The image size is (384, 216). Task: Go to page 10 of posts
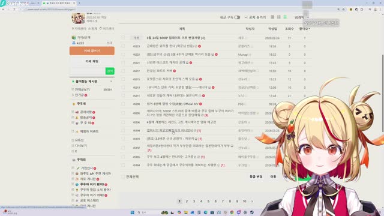(x=244, y=202)
